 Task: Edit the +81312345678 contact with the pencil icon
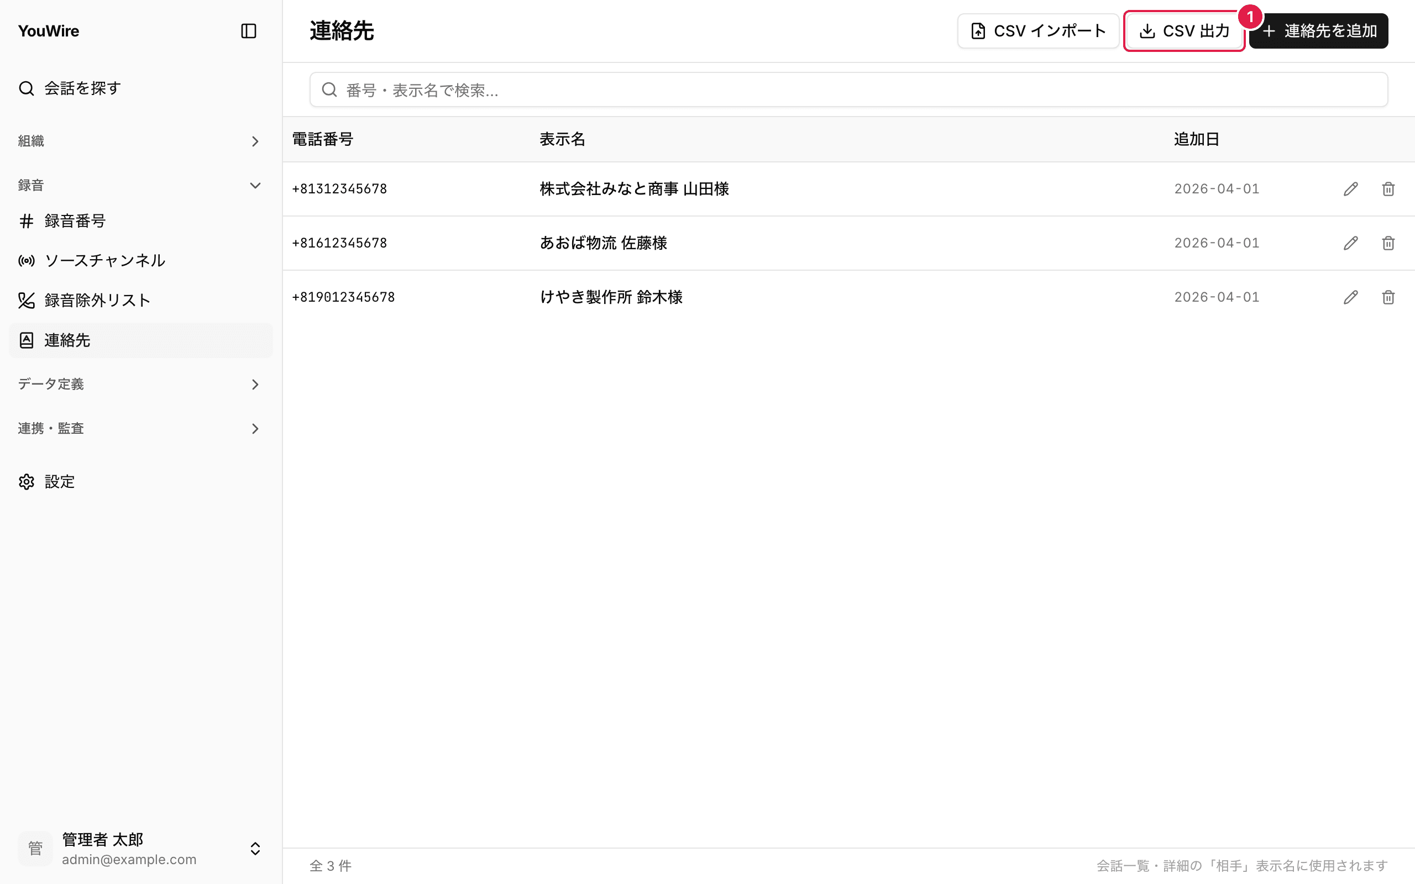pos(1351,189)
